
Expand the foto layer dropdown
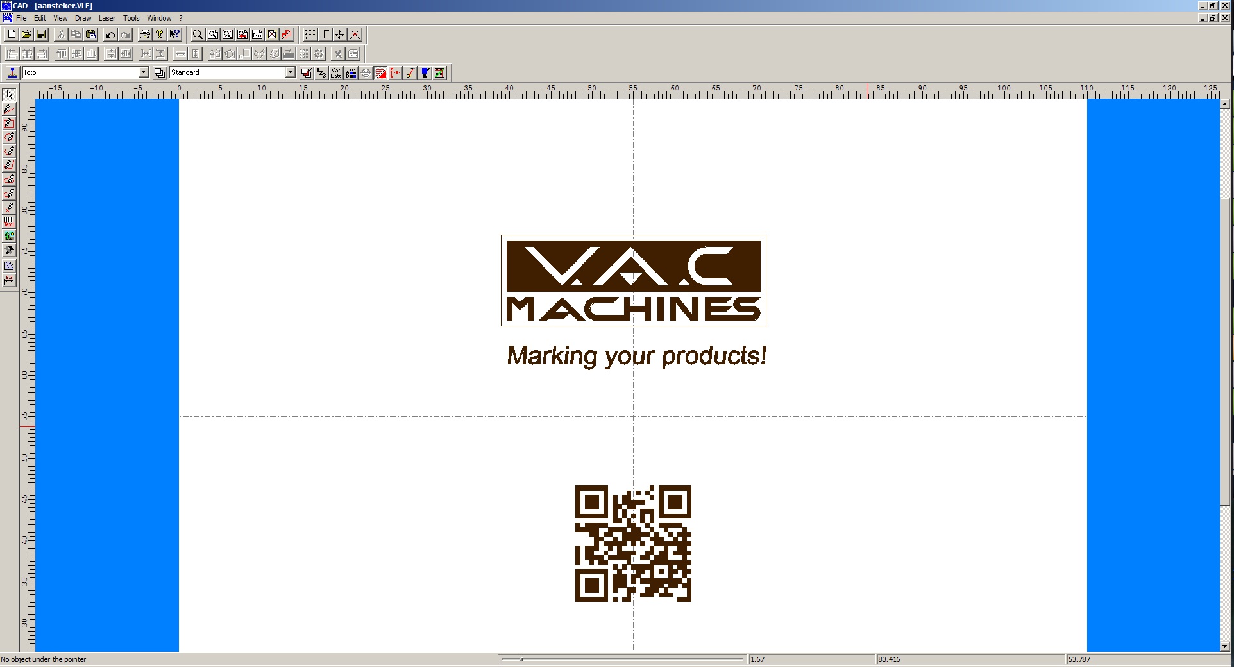click(x=144, y=72)
